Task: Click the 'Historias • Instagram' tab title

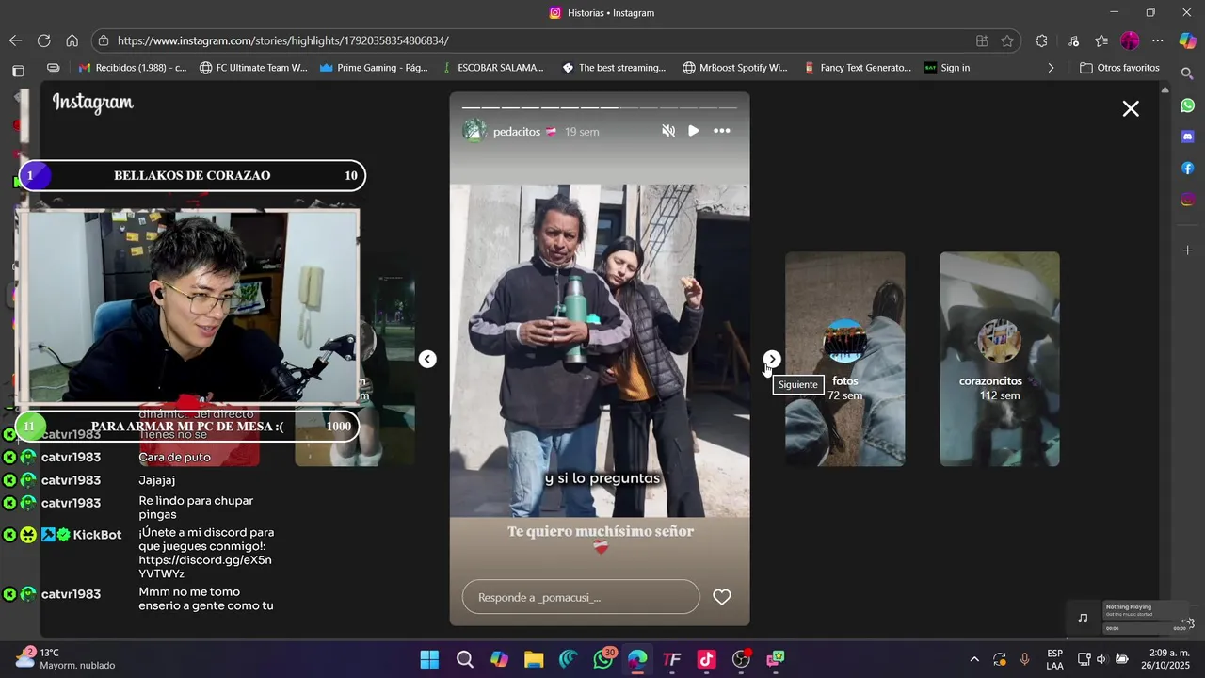Action: (x=611, y=13)
